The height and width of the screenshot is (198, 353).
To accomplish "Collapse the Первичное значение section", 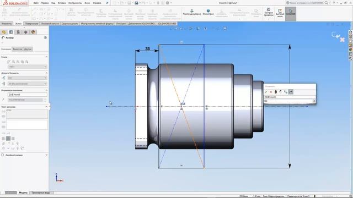I will click(46, 90).
